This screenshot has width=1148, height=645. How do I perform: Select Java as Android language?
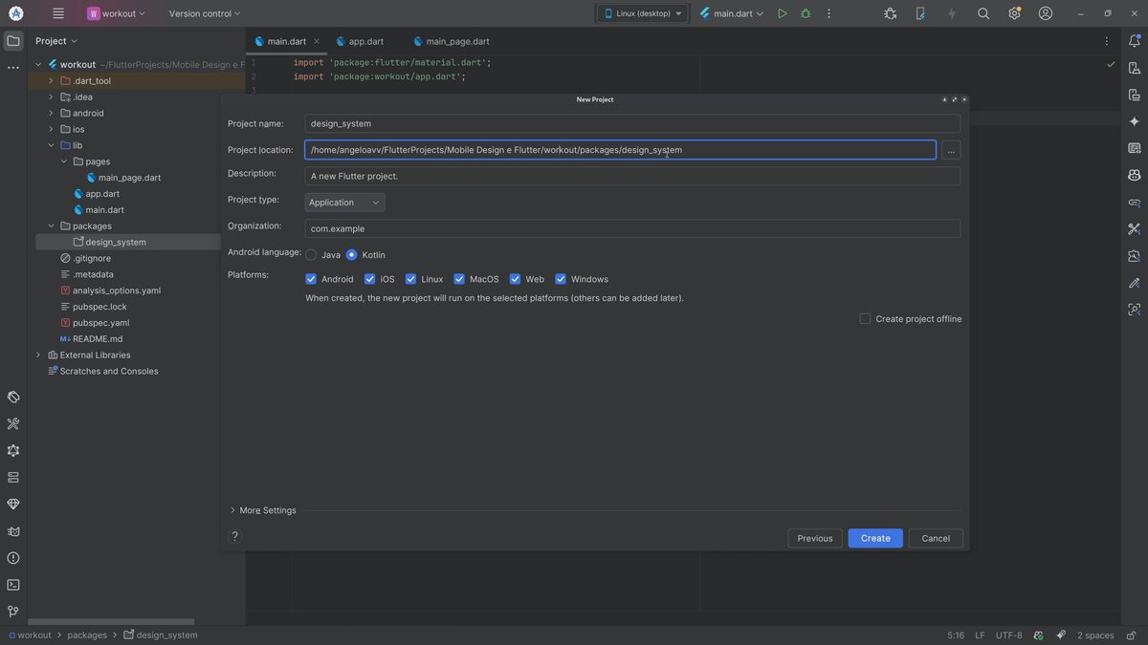coord(312,255)
